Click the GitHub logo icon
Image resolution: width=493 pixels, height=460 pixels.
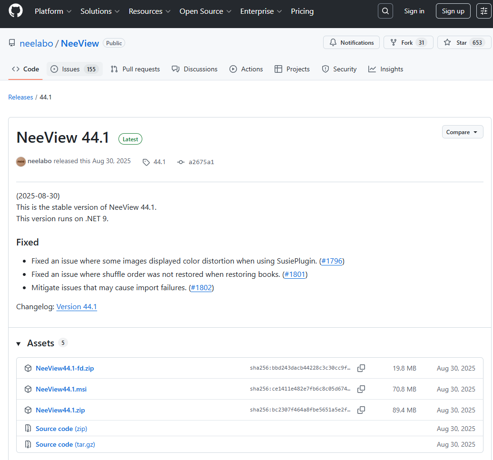[16, 11]
